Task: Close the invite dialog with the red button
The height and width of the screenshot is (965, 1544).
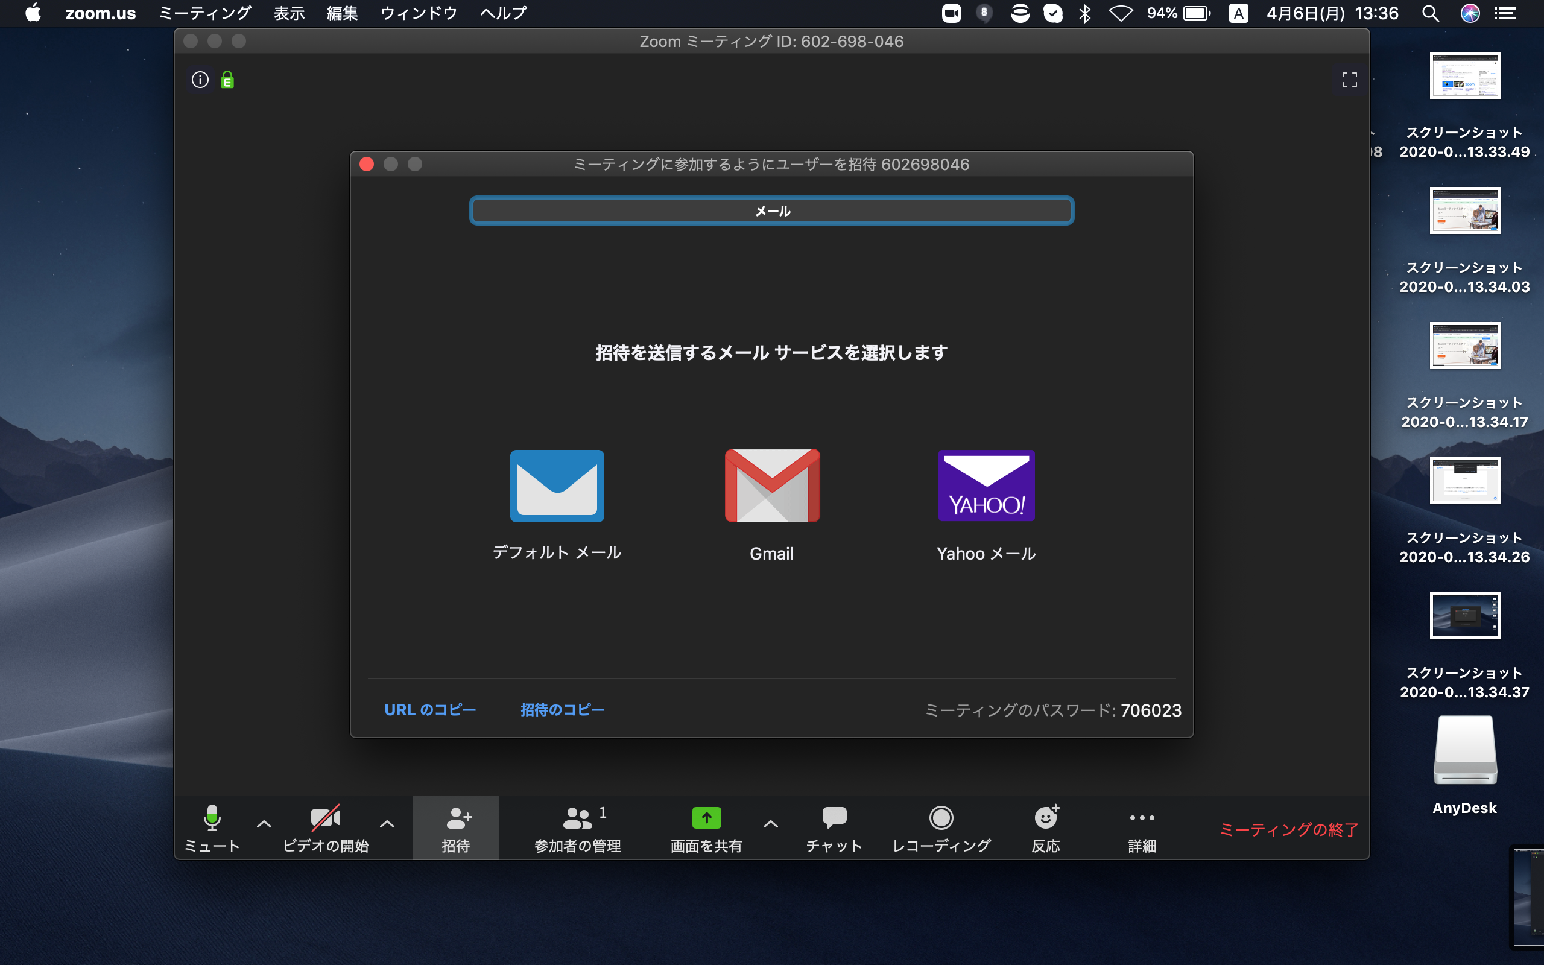Action: click(367, 164)
